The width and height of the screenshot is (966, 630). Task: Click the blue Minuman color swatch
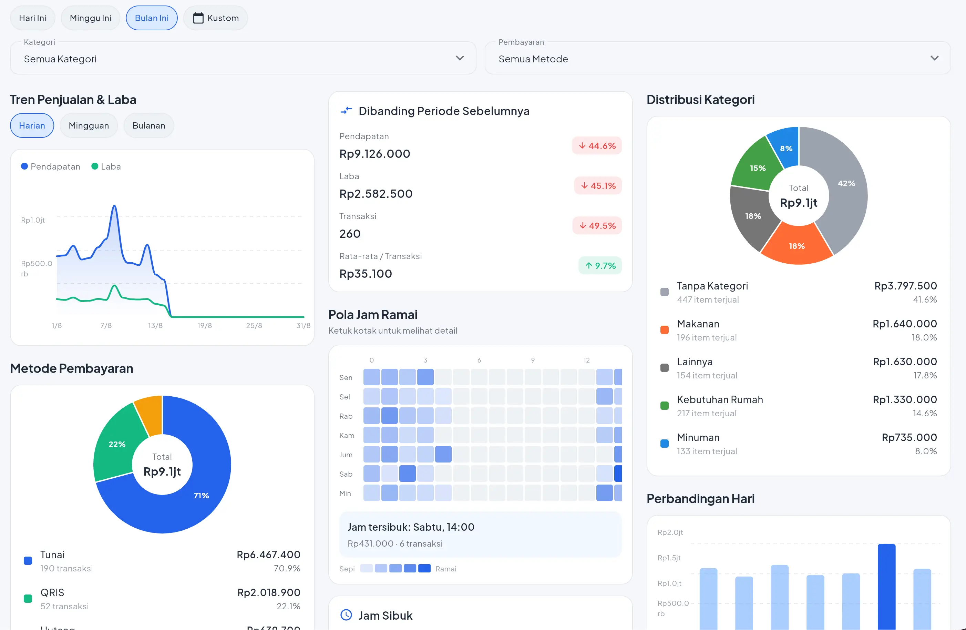(665, 443)
